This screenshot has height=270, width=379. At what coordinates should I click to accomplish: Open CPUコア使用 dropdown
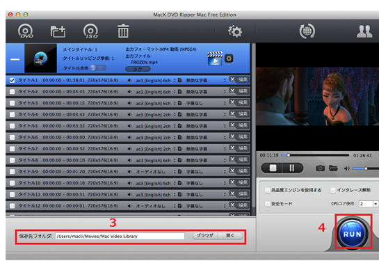point(376,204)
